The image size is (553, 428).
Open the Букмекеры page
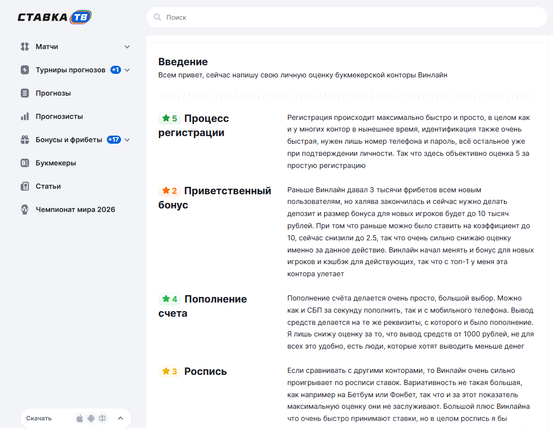pyautogui.click(x=56, y=163)
